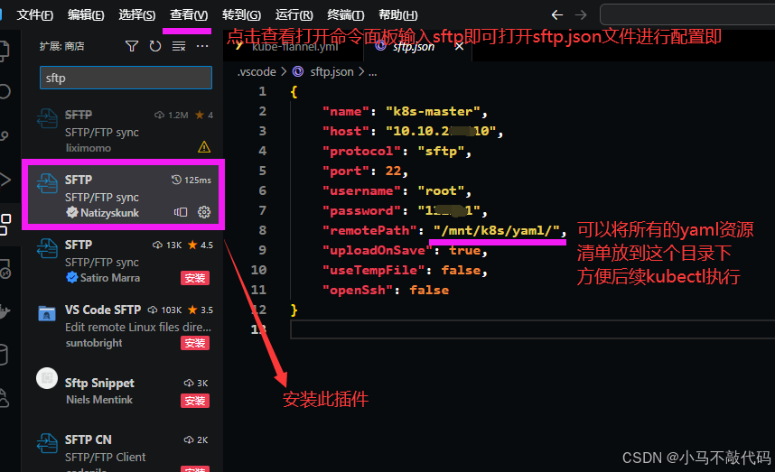Close the sftp.json tab
Image resolution: width=775 pixels, height=472 pixels.
pyautogui.click(x=459, y=46)
